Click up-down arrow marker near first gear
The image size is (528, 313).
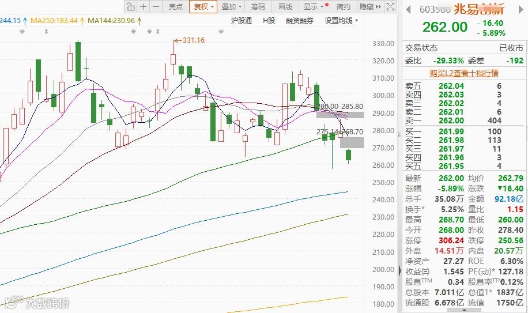pyautogui.click(x=46, y=31)
